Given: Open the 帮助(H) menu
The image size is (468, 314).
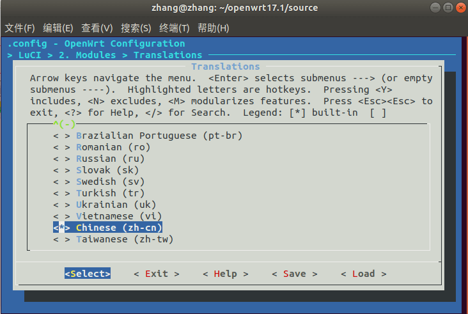Looking at the screenshot, I should [214, 28].
